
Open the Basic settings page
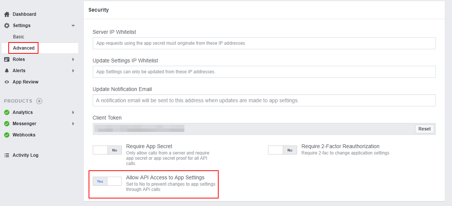coord(18,37)
